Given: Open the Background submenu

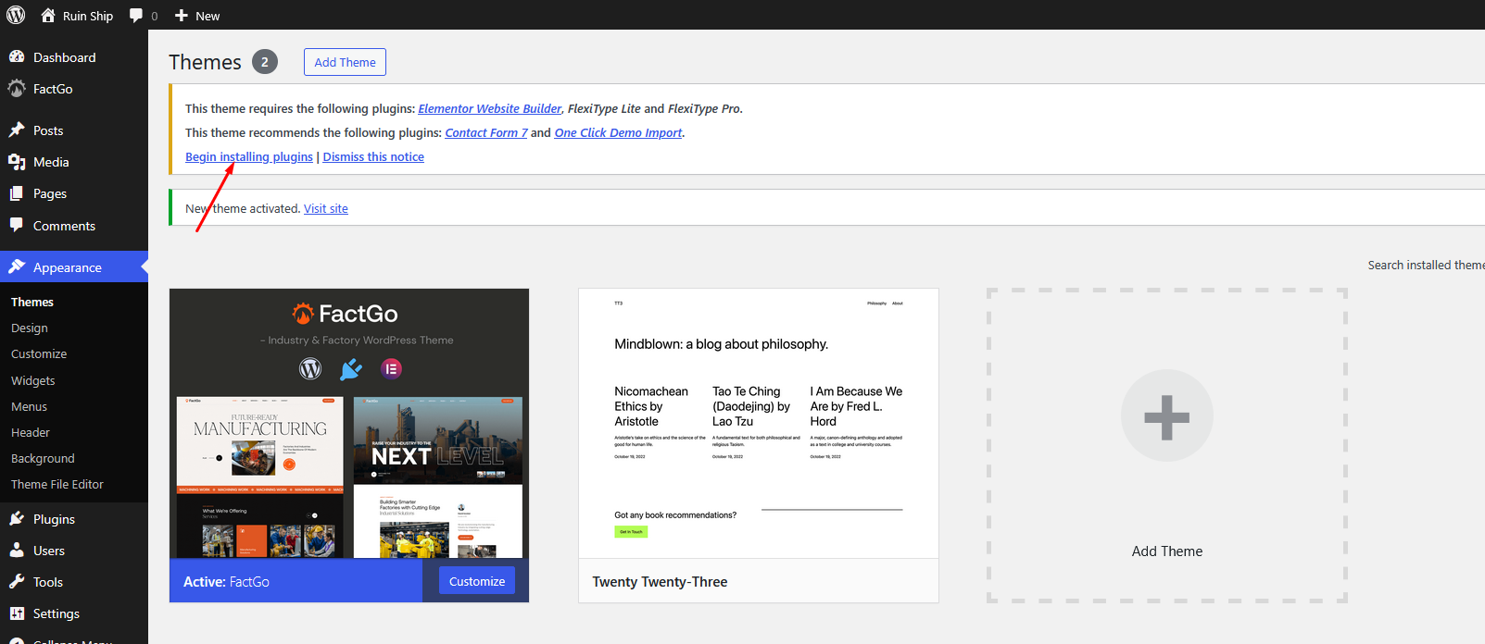Looking at the screenshot, I should coord(43,458).
